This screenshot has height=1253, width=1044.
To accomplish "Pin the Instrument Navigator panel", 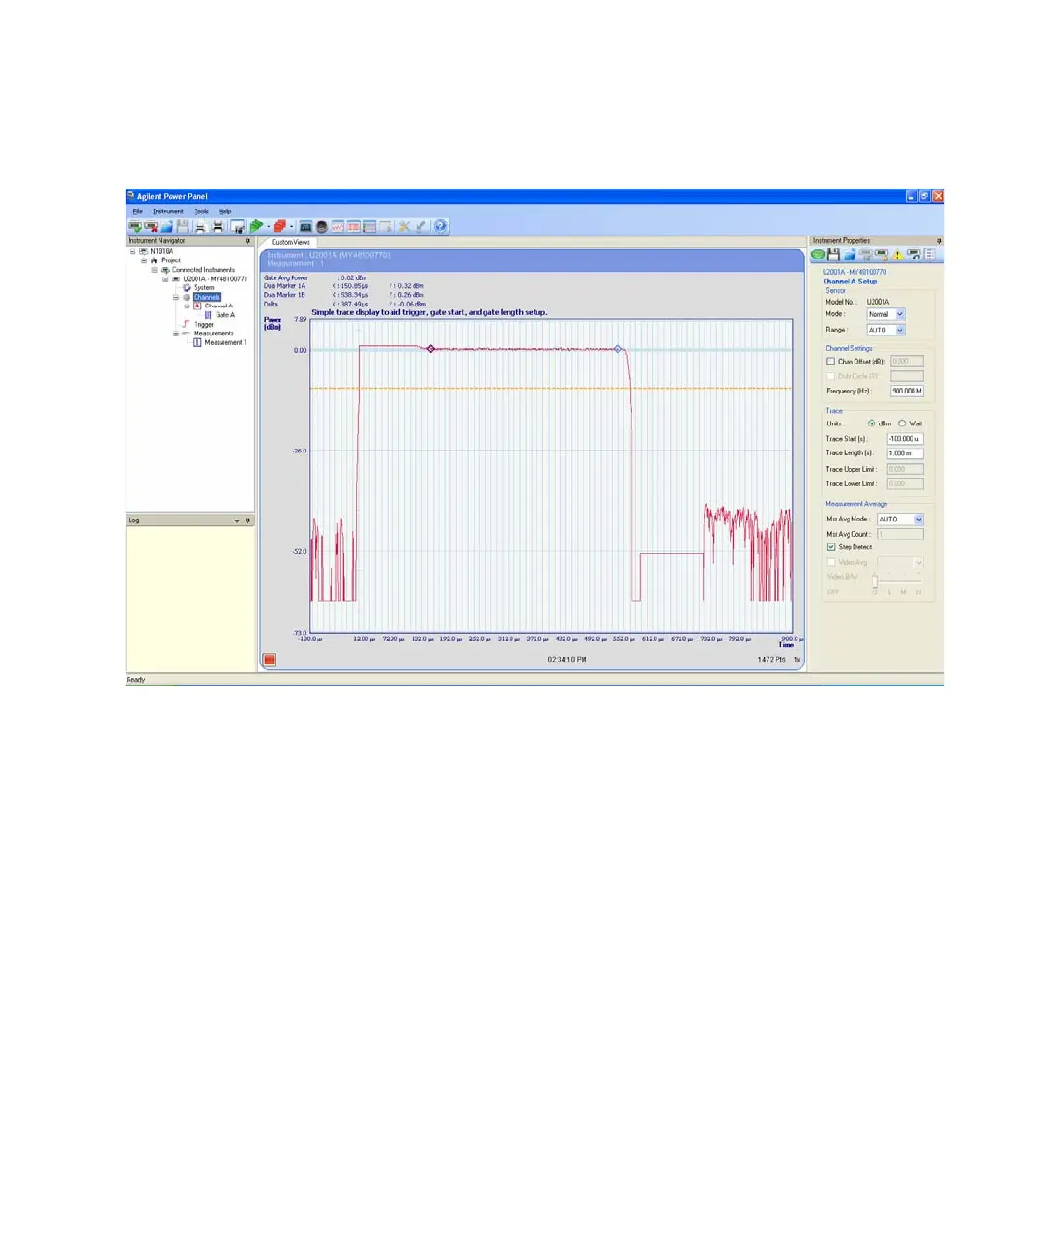I will (x=247, y=241).
